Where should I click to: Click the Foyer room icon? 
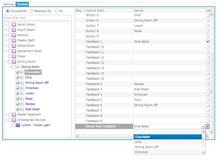(14, 56)
